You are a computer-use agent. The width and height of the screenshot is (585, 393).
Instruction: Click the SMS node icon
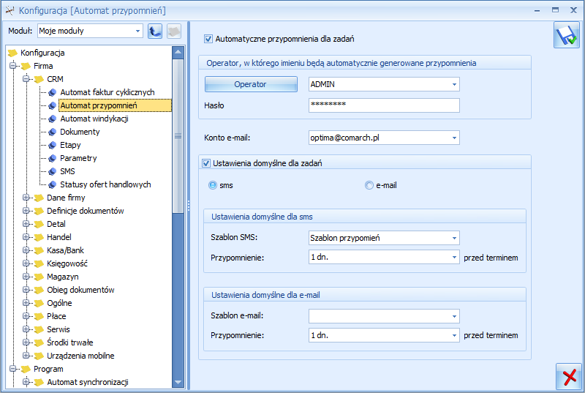(x=52, y=172)
